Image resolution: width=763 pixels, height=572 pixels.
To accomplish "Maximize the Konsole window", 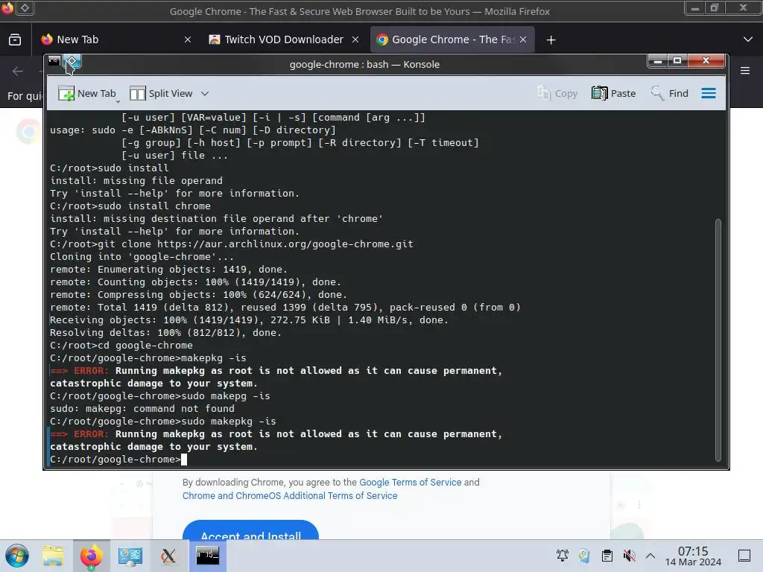I will pyautogui.click(x=677, y=61).
